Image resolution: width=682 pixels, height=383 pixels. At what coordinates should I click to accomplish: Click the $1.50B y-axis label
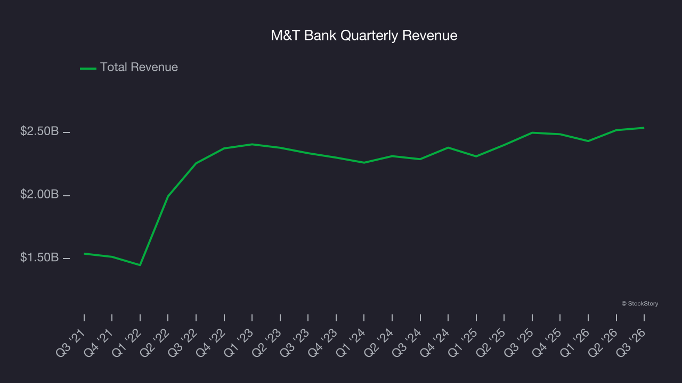[x=39, y=257]
